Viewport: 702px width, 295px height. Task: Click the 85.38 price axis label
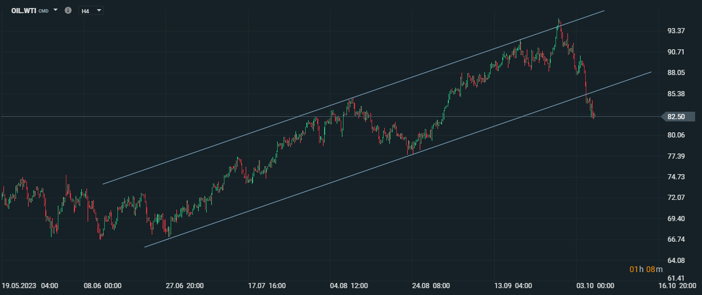pyautogui.click(x=676, y=93)
